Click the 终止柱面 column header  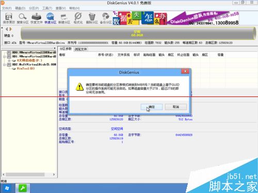183,55
